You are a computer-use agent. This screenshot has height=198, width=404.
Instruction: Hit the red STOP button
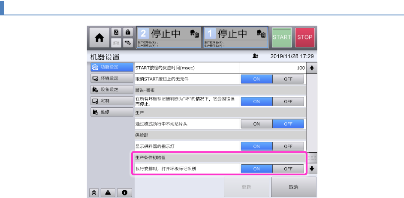[x=305, y=38]
